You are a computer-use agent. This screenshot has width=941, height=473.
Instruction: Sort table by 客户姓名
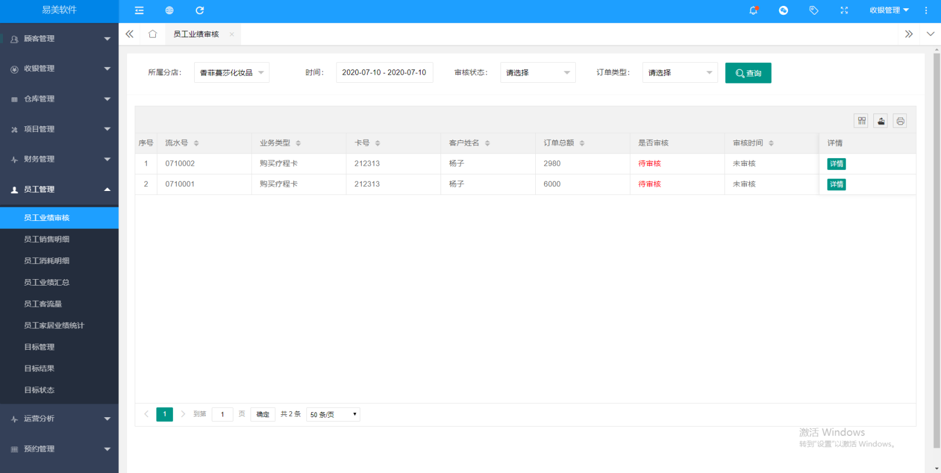tap(488, 143)
